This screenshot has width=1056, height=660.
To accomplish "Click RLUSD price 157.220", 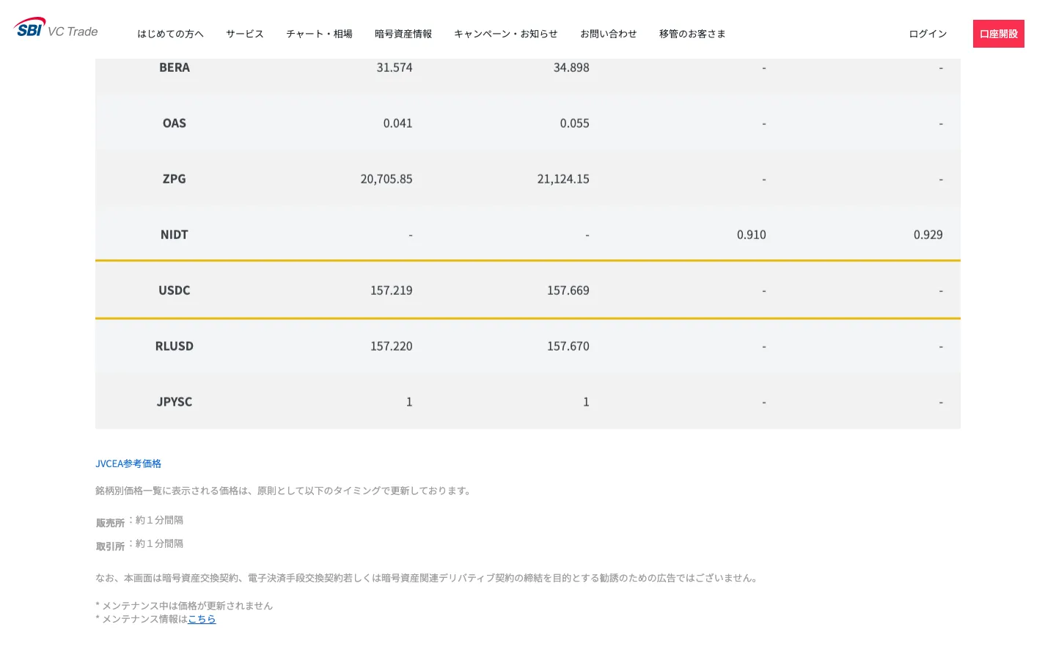I will 392,346.
